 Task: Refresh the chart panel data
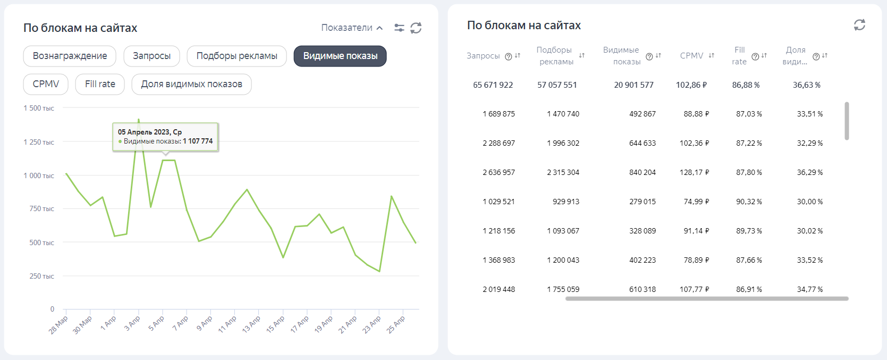click(416, 28)
